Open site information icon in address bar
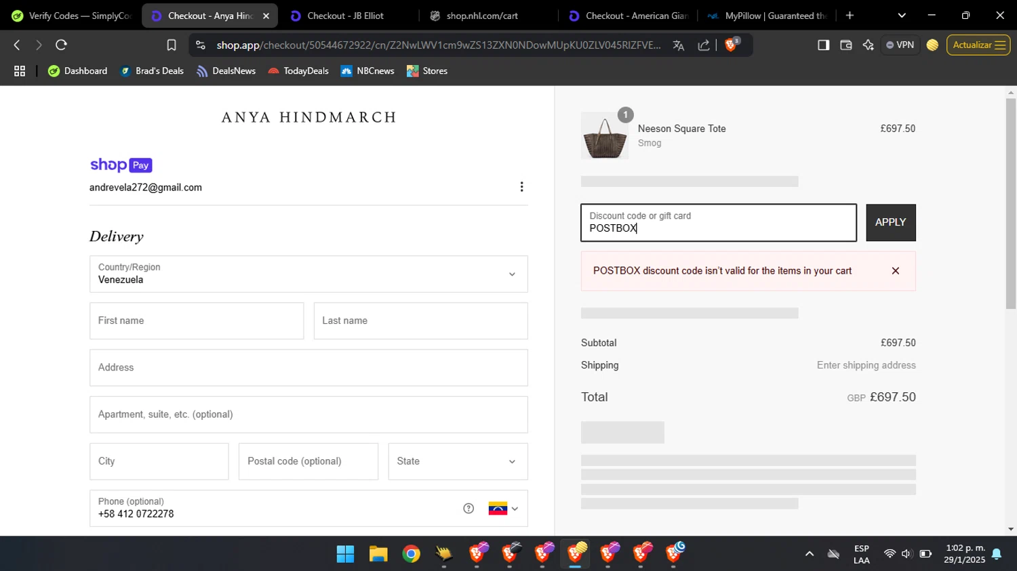Image resolution: width=1017 pixels, height=571 pixels. pos(200,45)
